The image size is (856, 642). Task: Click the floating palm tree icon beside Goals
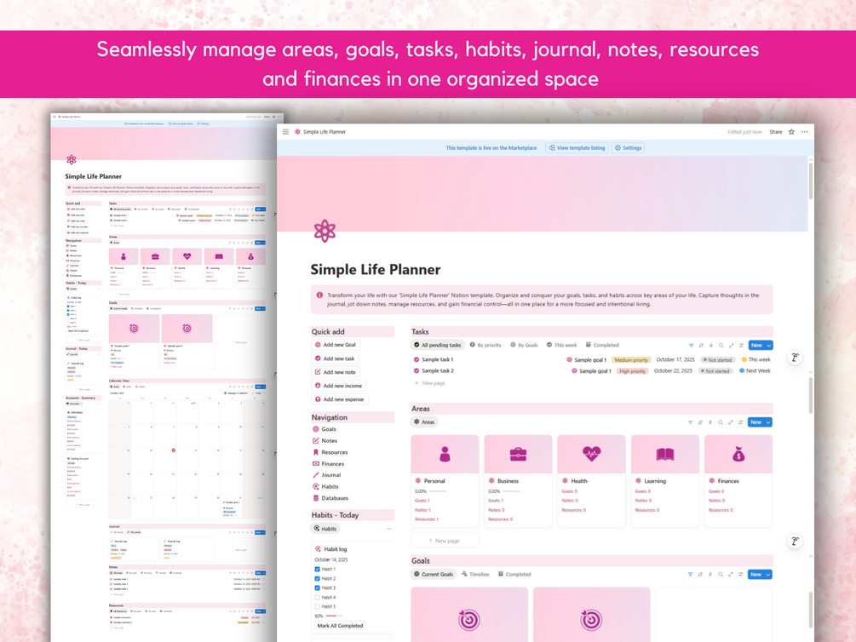coord(796,541)
